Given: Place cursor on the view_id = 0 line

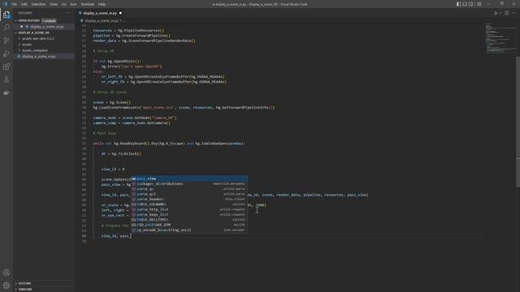Looking at the screenshot, I should coord(113,170).
